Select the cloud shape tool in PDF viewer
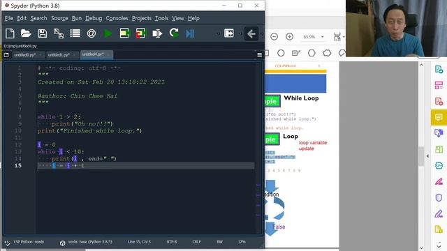Image resolution: width=447 pixels, height=251 pixels. pos(327,53)
